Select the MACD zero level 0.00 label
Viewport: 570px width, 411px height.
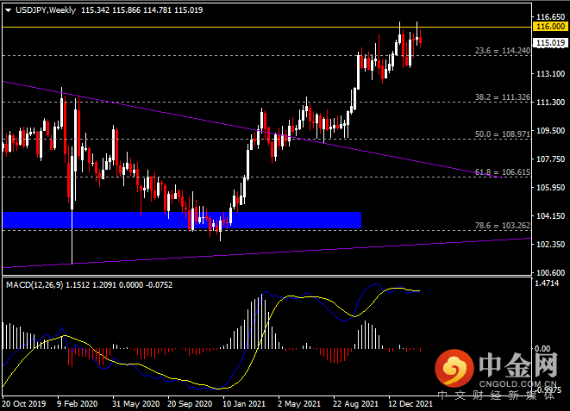pyautogui.click(x=542, y=349)
